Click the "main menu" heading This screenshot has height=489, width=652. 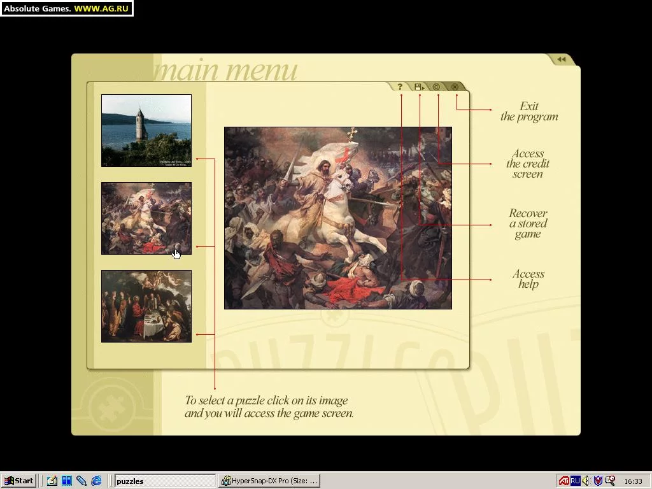coord(226,69)
